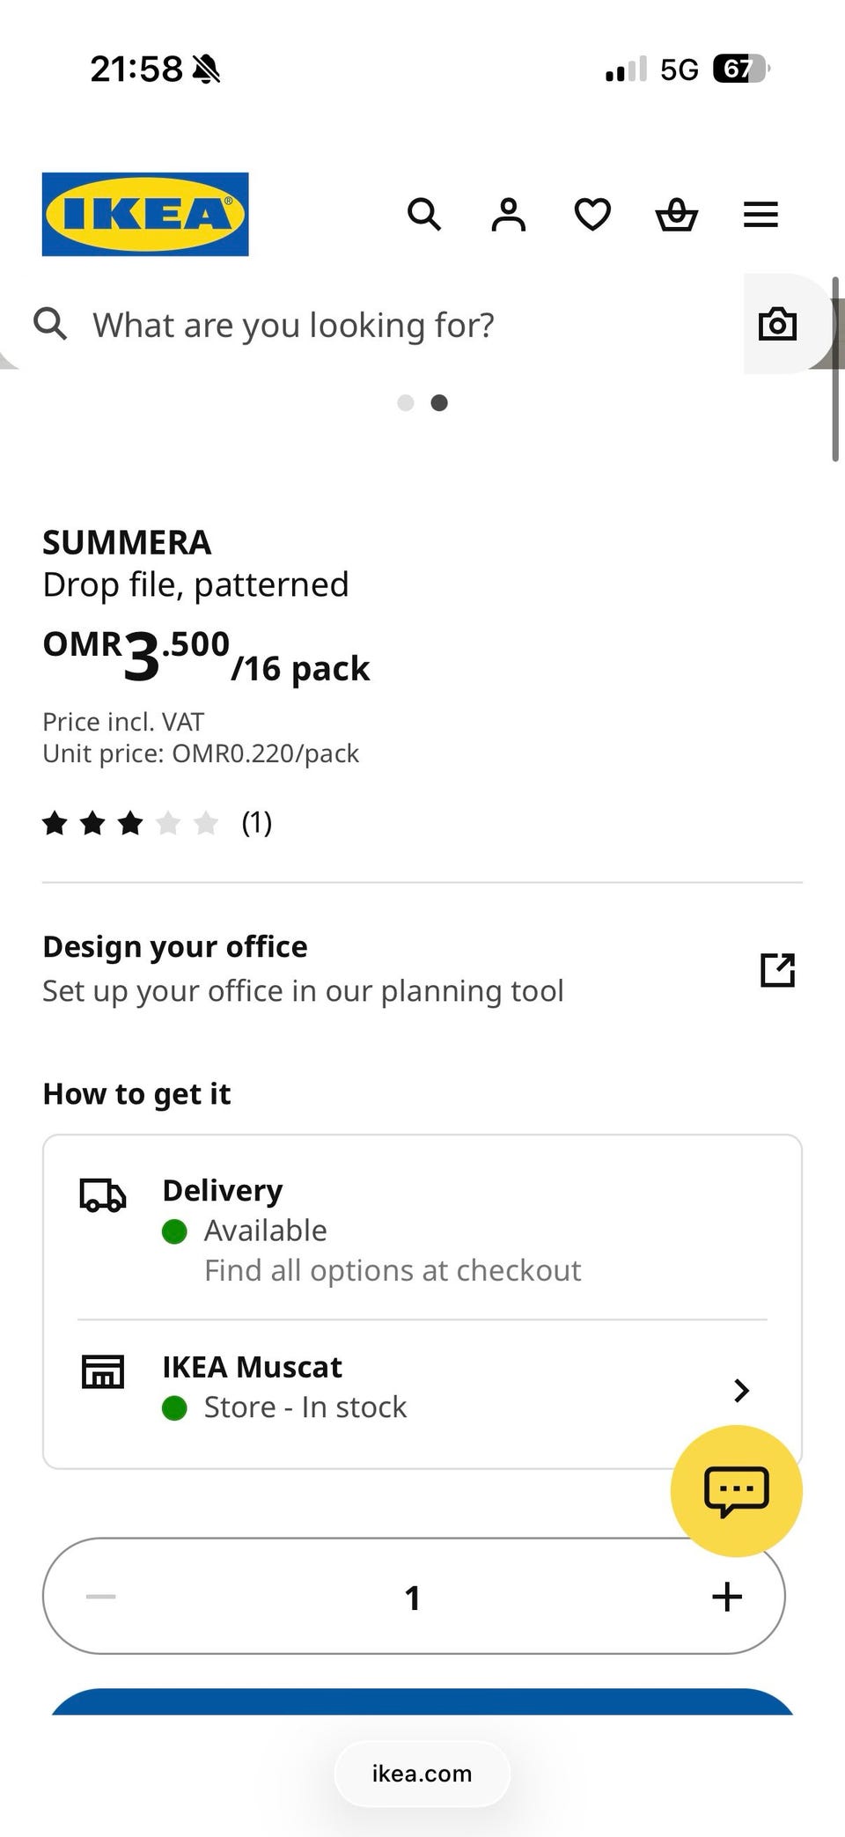The width and height of the screenshot is (845, 1837).
Task: Click the chevron next to IKEA Muscat
Action: [741, 1390]
